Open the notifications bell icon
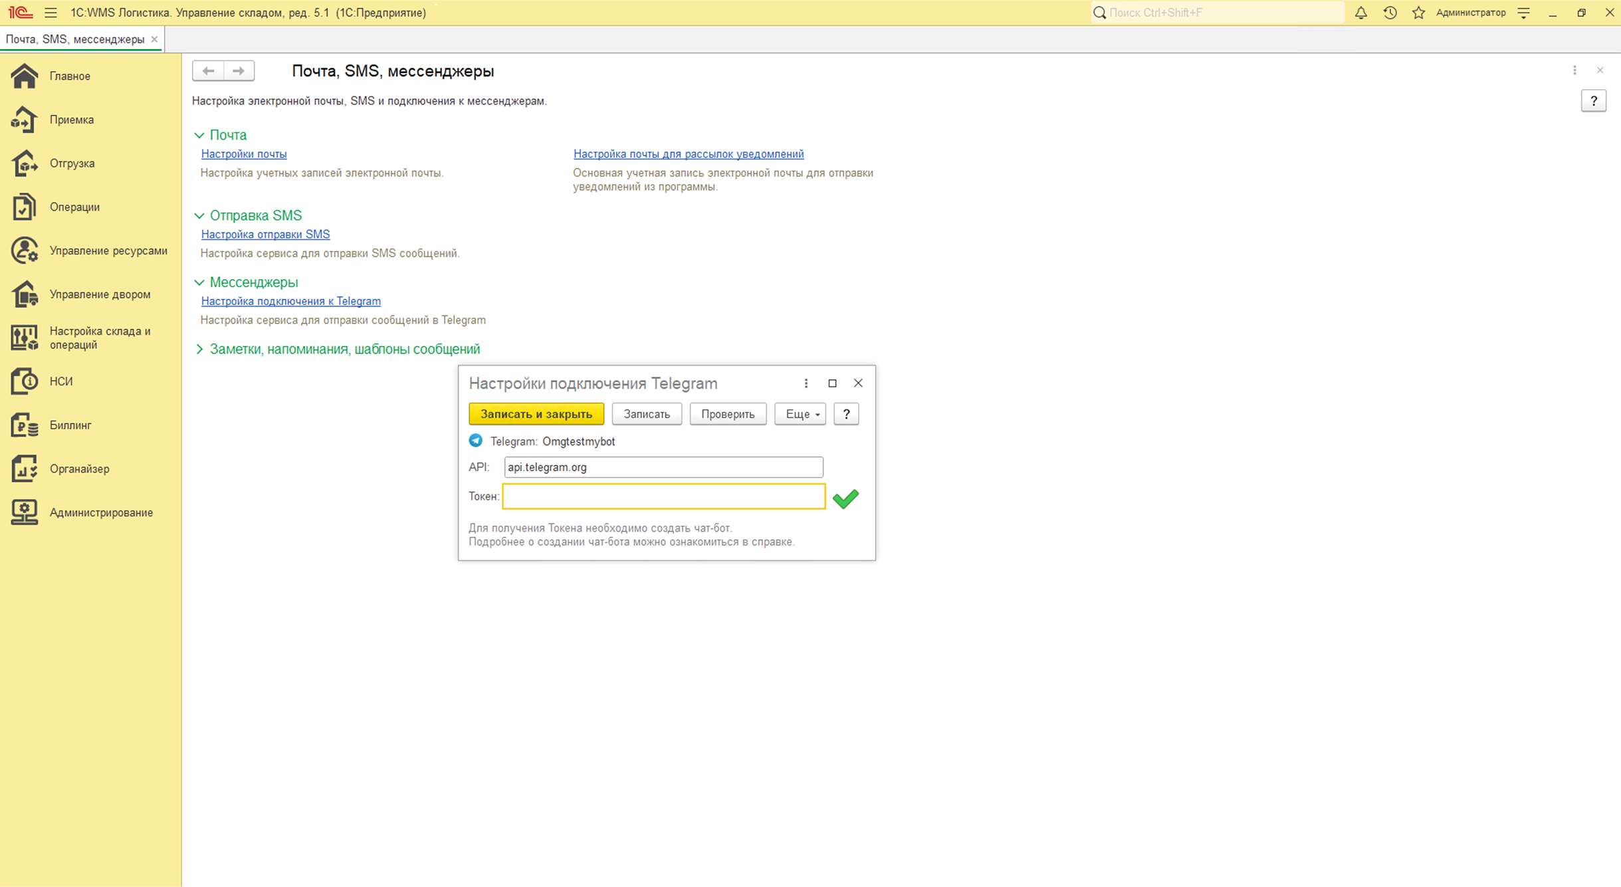This screenshot has height=887, width=1621. point(1360,13)
